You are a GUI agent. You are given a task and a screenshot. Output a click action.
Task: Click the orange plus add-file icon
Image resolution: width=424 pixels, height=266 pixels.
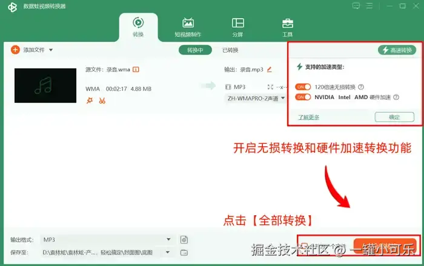pos(15,50)
